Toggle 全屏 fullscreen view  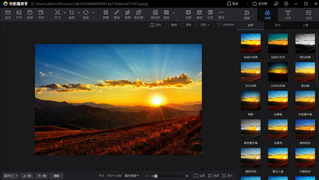pos(199,176)
